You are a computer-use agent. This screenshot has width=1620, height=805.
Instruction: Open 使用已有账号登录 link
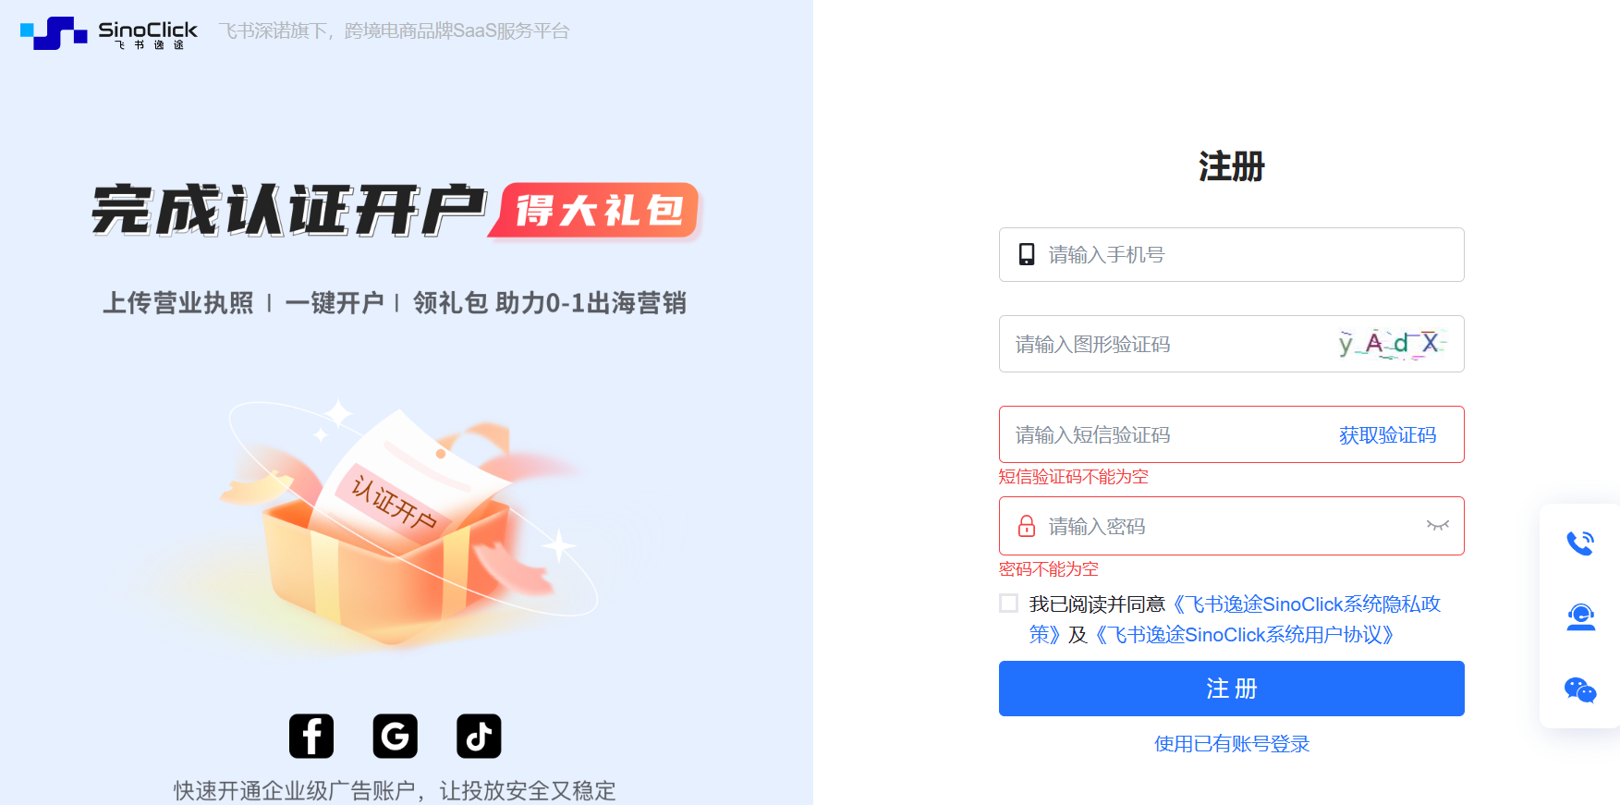1232,744
